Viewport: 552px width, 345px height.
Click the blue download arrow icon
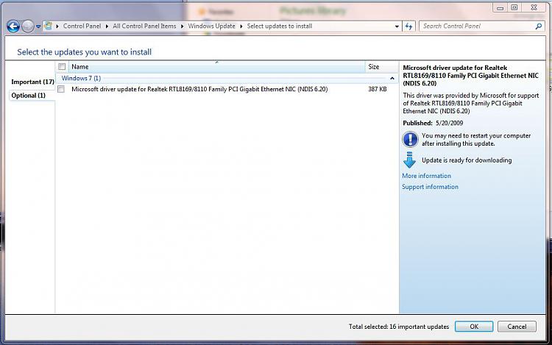point(409,160)
